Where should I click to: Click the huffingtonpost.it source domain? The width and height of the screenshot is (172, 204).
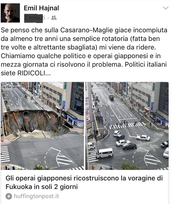coord(37,196)
